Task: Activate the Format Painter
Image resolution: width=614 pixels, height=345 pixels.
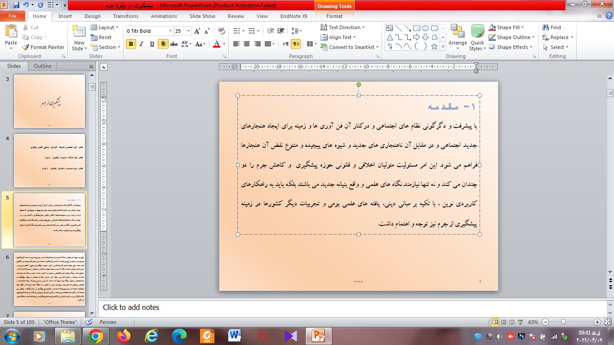Action: pos(43,47)
